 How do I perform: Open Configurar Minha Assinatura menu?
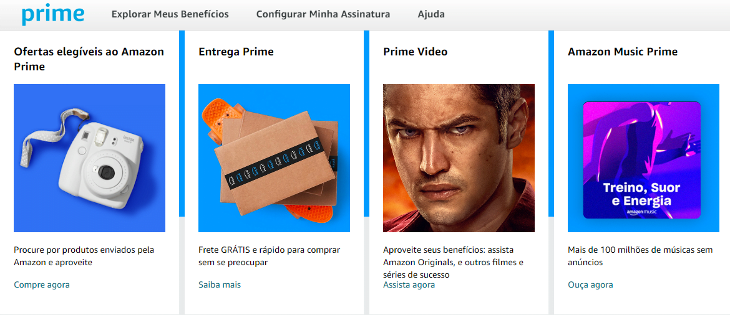323,14
